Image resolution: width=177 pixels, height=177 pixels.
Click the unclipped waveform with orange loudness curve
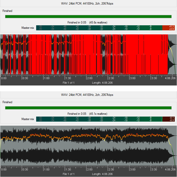(88, 146)
